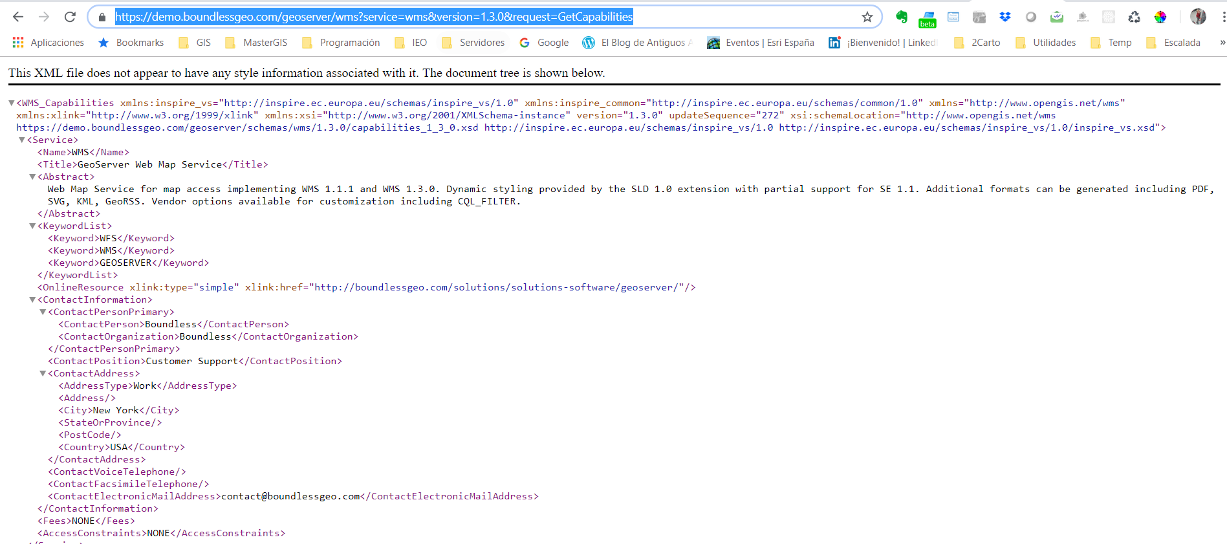Open the Utilidades bookmark folder
The width and height of the screenshot is (1227, 544).
(1046, 43)
